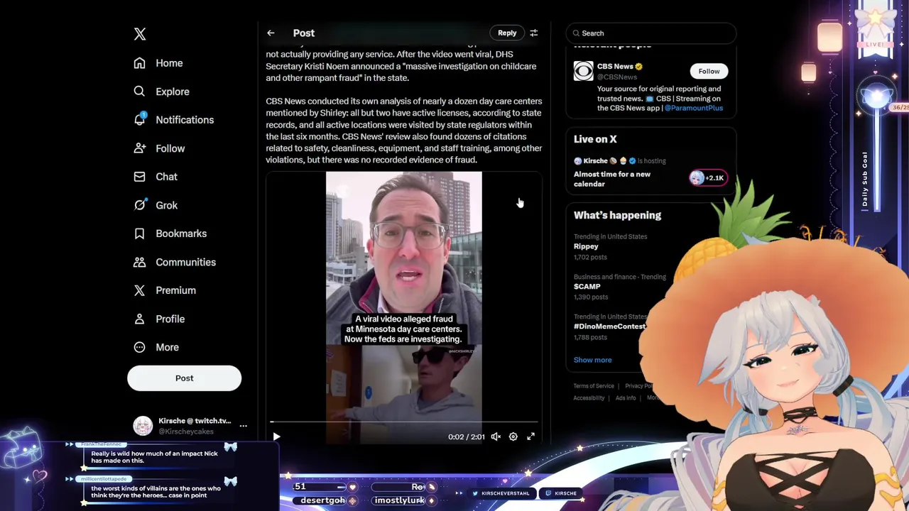Image resolution: width=909 pixels, height=511 pixels.
Task: Go back using the Post arrow
Action: [271, 33]
